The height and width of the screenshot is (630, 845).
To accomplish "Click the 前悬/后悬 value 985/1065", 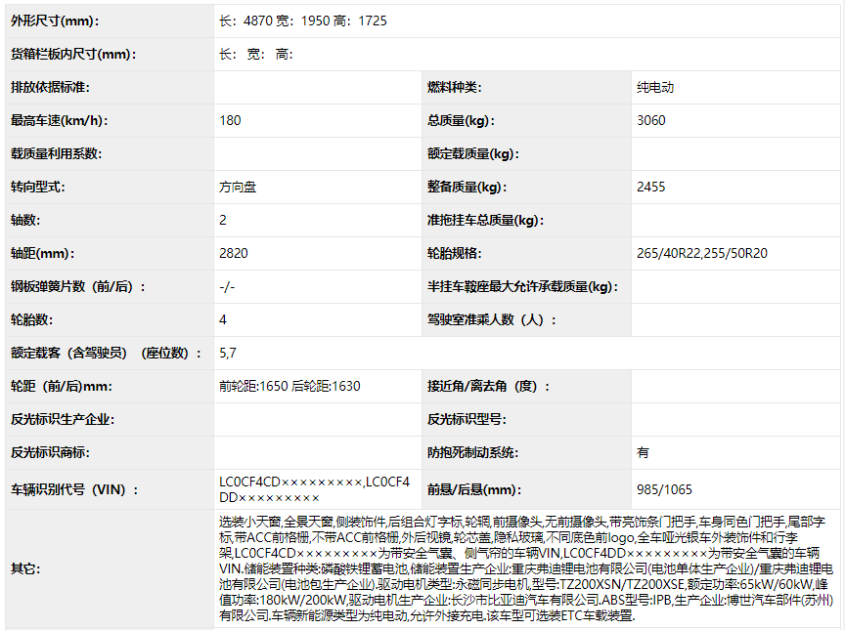I will (664, 489).
